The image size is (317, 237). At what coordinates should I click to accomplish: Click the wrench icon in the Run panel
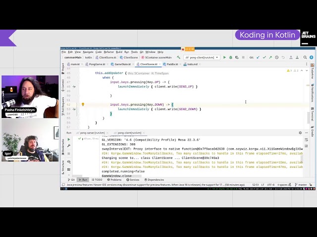tap(69, 146)
